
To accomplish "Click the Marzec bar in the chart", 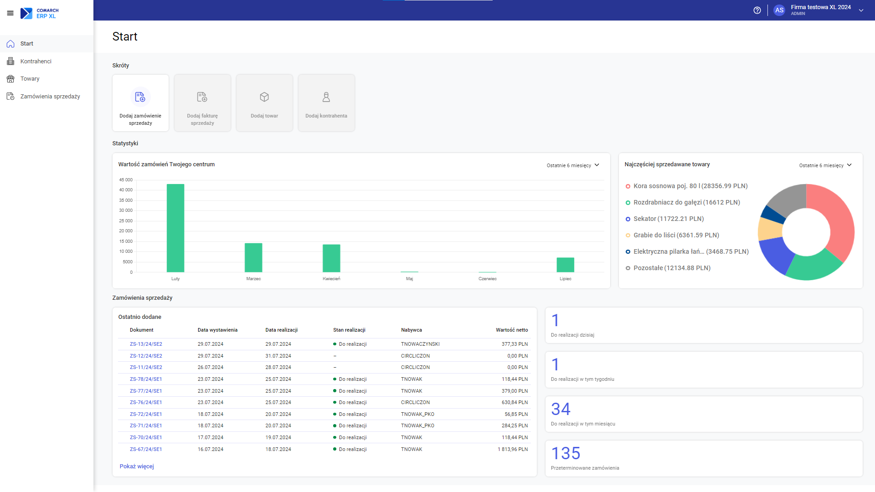I will (253, 257).
